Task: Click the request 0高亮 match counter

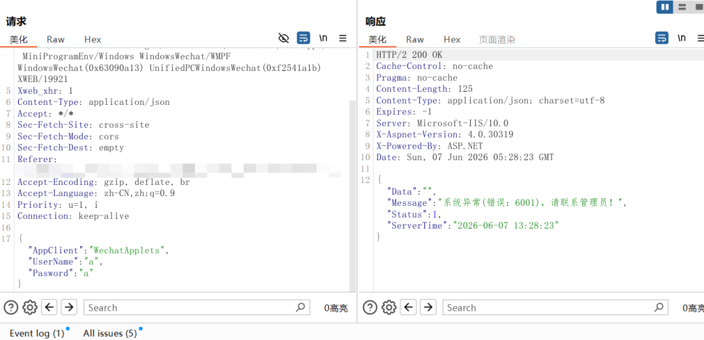Action: [336, 307]
